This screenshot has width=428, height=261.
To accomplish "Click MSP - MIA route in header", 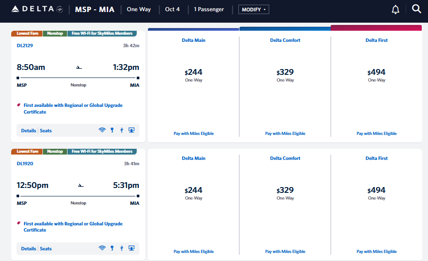I will point(94,9).
